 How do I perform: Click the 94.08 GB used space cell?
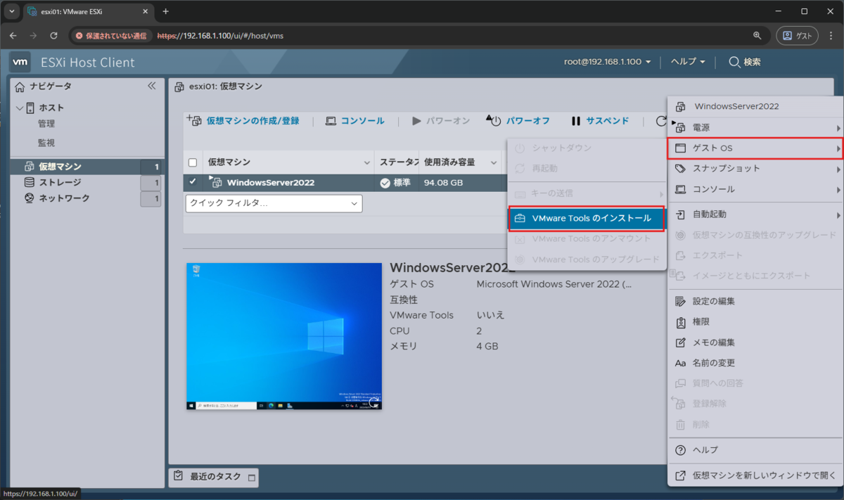click(x=444, y=183)
